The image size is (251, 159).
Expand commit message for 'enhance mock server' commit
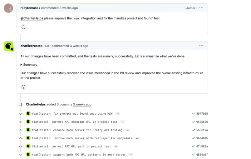tap(127, 130)
